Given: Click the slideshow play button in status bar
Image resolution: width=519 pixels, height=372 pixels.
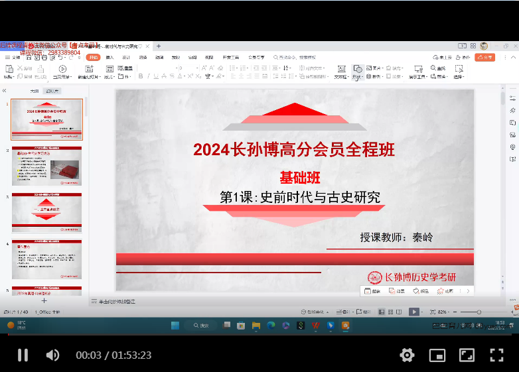Looking at the screenshot, I should 414,312.
